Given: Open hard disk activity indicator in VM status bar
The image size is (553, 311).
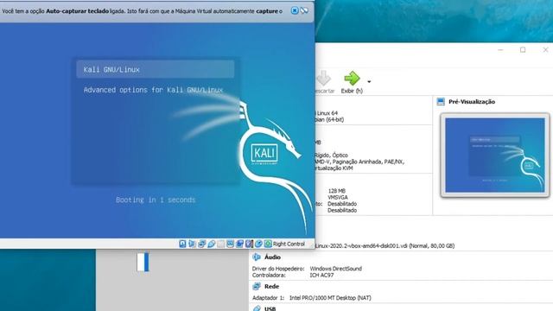Looking at the screenshot, I should (x=182, y=244).
